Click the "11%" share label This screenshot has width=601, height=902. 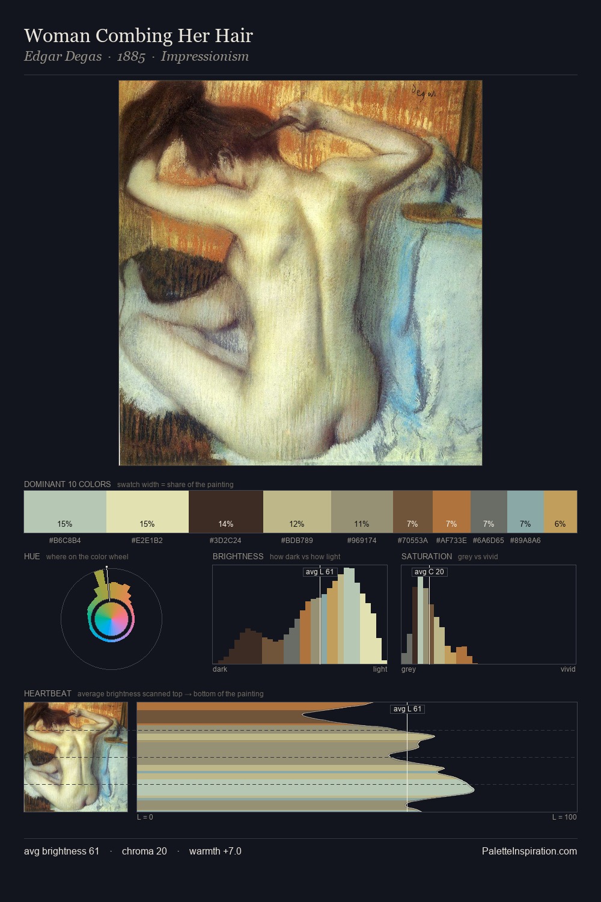pos(362,524)
